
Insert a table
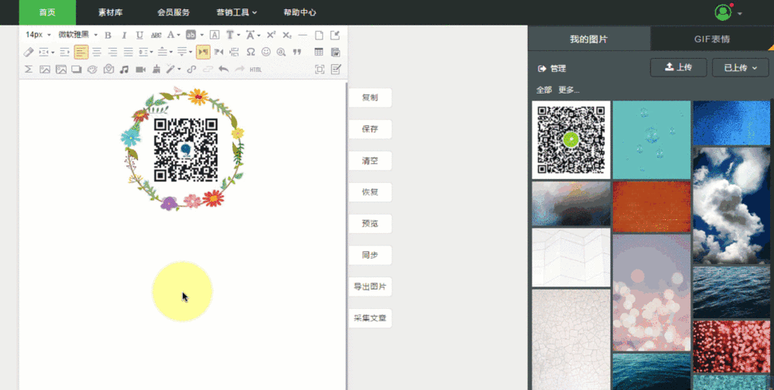click(x=319, y=52)
